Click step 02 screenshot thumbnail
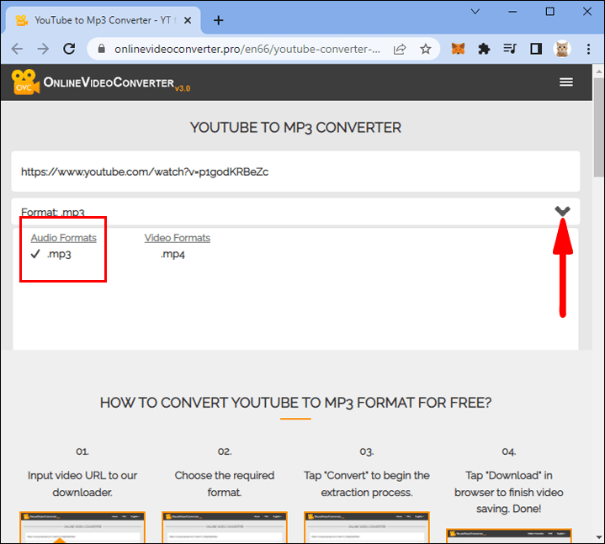The height and width of the screenshot is (544, 605). 224,527
